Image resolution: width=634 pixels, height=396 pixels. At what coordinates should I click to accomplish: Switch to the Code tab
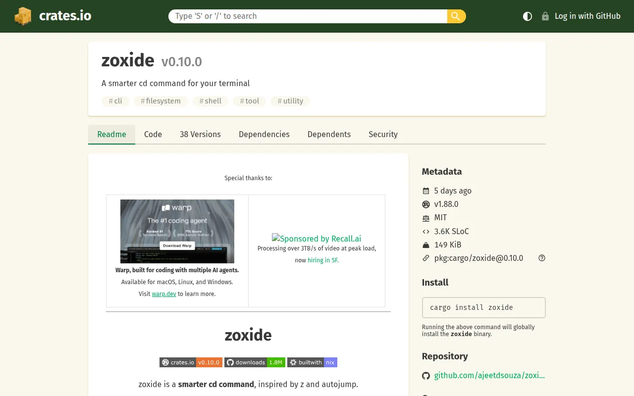coord(153,134)
